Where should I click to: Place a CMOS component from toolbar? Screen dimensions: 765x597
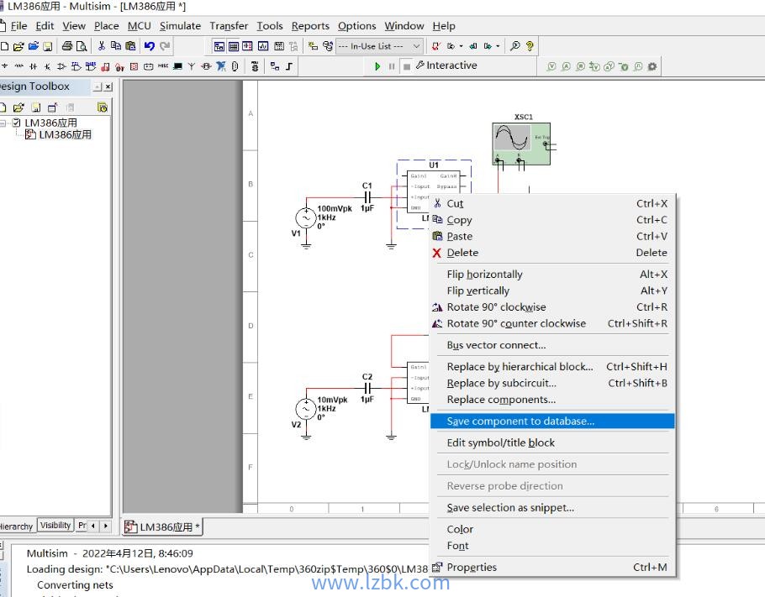tap(91, 66)
